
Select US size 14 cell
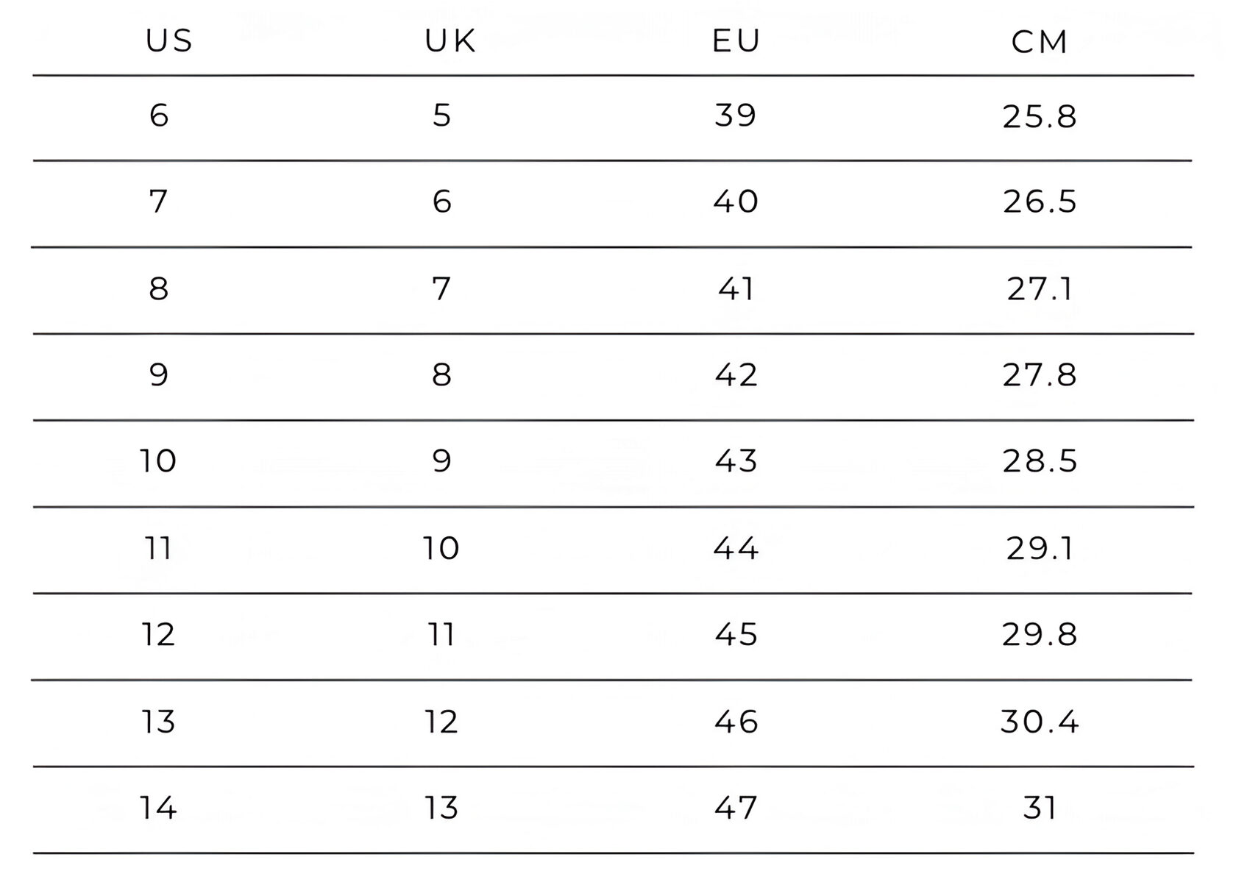click(x=159, y=808)
